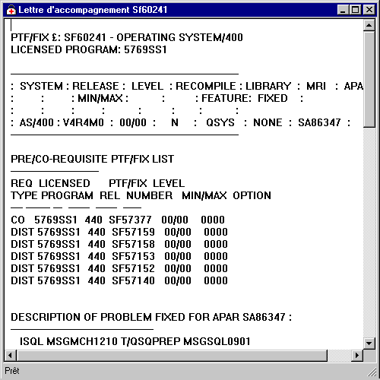Click the window resize grip corner
Viewport: 380px width, 380px height.
pyautogui.click(x=372, y=372)
